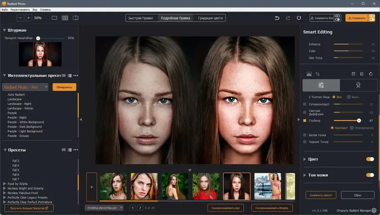This screenshot has height=215, width=380.
Task: Open the Редактировать menu
Action: pyautogui.click(x=20, y=9)
